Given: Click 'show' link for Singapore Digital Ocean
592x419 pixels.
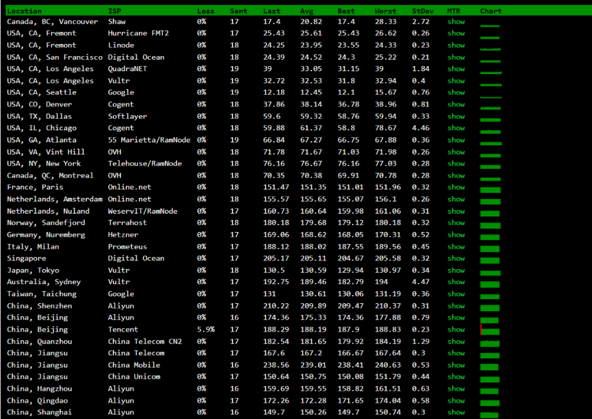Looking at the screenshot, I should pyautogui.click(x=456, y=259).
